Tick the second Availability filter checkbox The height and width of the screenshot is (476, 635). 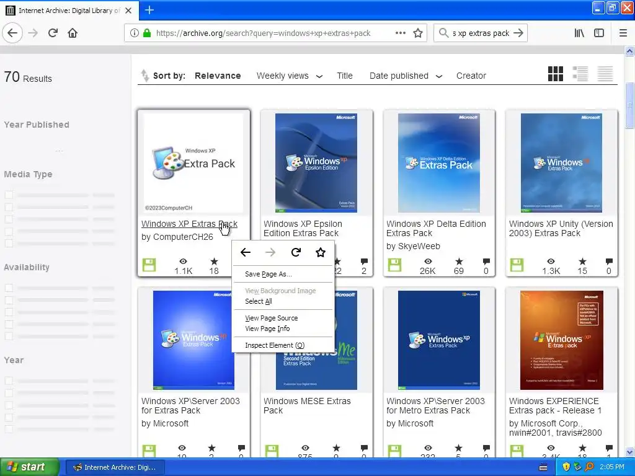pyautogui.click(x=9, y=300)
